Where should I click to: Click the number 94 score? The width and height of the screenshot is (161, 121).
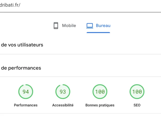[26, 92]
